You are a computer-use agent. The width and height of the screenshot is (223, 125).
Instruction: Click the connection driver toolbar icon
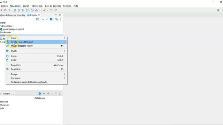coord(36,10)
